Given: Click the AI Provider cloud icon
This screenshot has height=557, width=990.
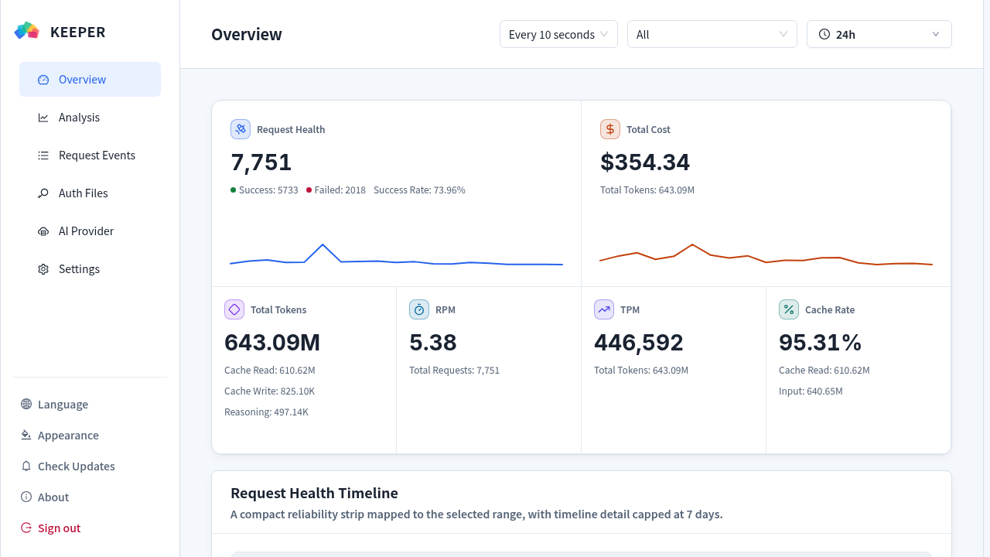Looking at the screenshot, I should pos(43,231).
